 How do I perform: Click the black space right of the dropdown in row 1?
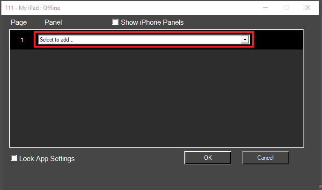point(278,40)
